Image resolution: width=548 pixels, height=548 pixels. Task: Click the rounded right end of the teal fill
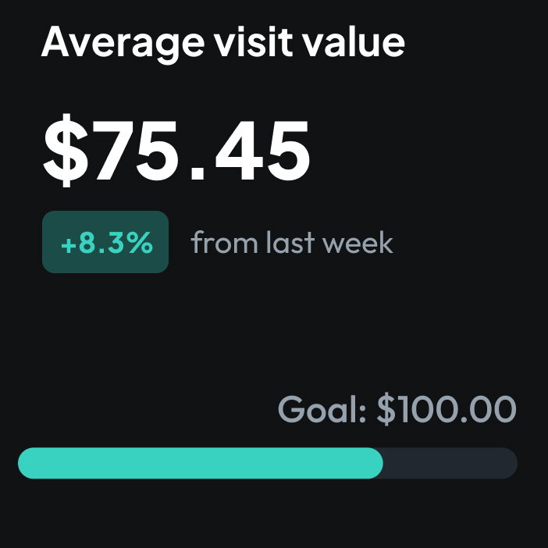[375, 463]
